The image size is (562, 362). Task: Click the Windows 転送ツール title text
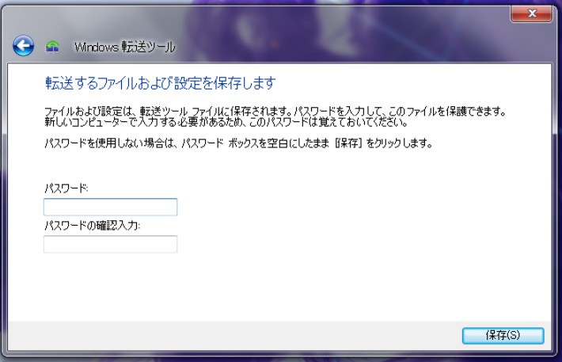(125, 47)
